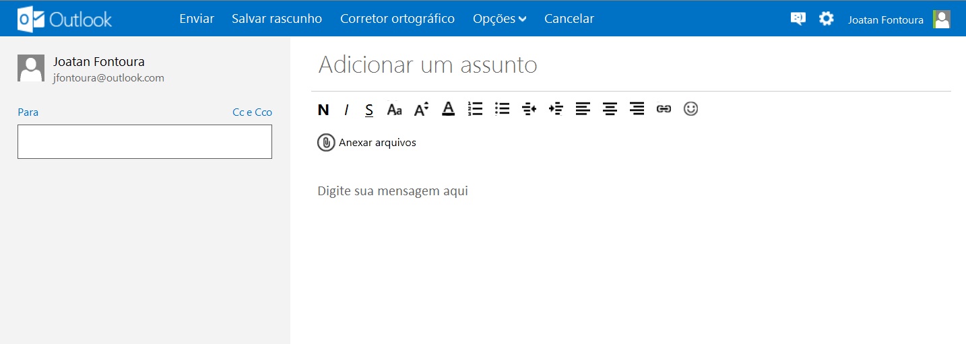Open the font size picker
Screen dimensions: 966x344
(422, 109)
